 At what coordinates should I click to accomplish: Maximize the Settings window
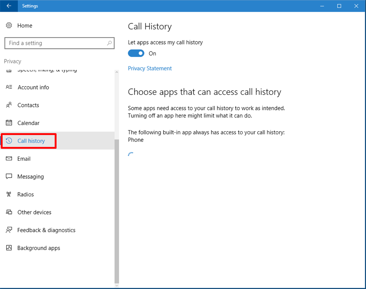click(x=339, y=6)
